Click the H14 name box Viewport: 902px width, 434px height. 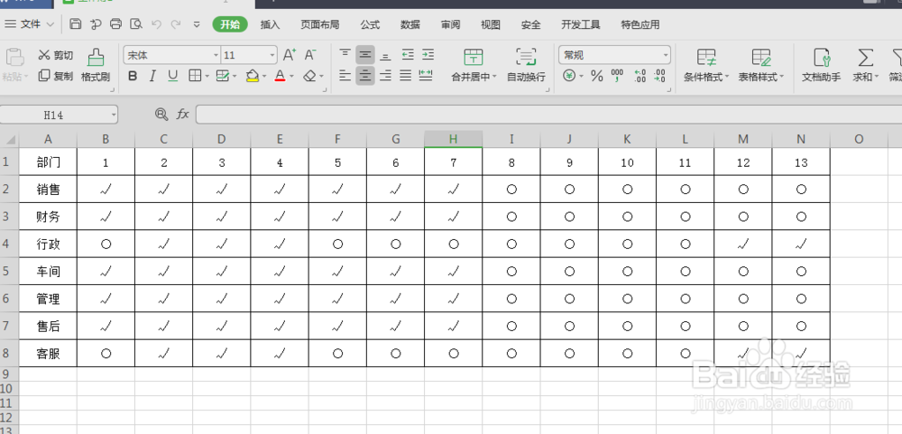point(53,115)
